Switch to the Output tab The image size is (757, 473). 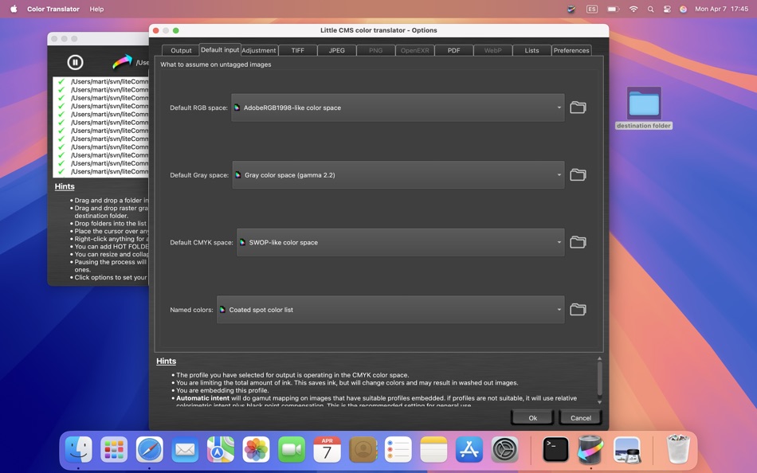(x=181, y=50)
